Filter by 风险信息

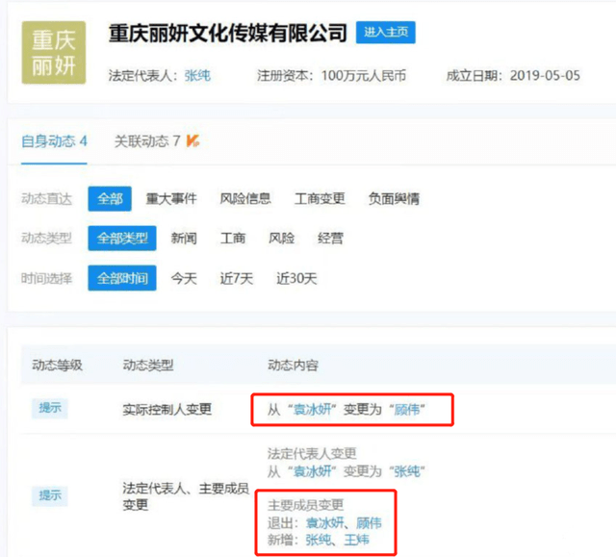click(x=245, y=198)
